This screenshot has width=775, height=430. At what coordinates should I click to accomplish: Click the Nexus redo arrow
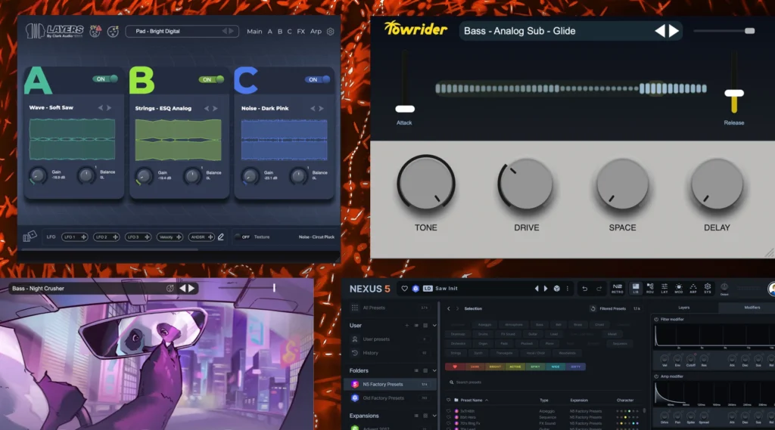(599, 289)
